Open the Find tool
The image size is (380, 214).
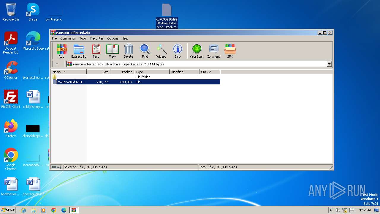[145, 51]
